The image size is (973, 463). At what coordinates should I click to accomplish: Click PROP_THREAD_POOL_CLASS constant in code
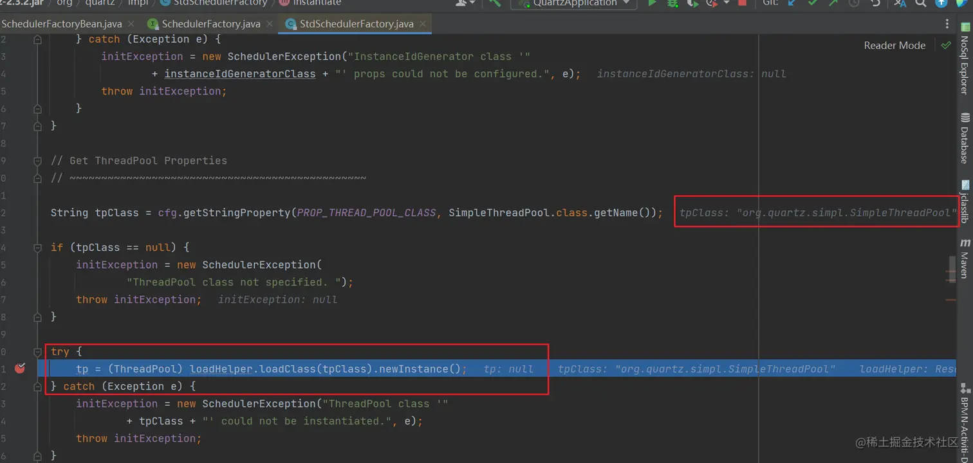366,213
